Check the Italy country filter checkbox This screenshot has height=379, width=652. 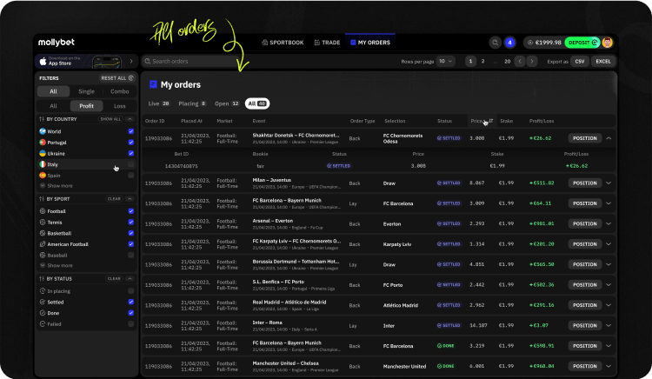point(130,163)
